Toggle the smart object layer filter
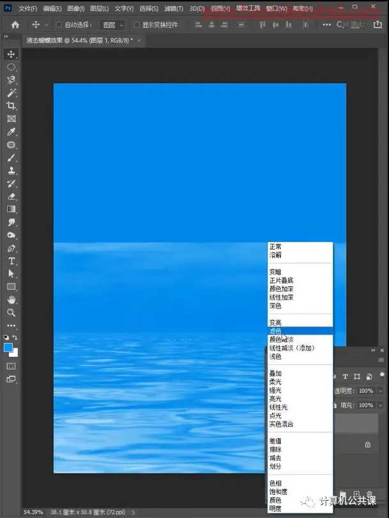This screenshot has width=389, height=518. tap(369, 377)
